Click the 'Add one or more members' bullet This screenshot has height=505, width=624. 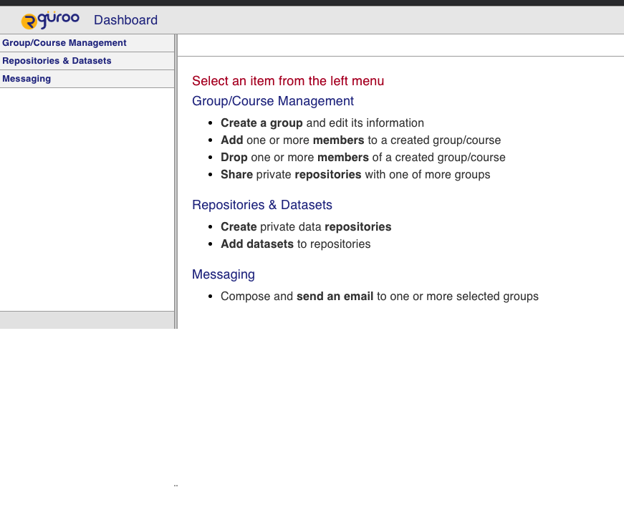pos(360,140)
